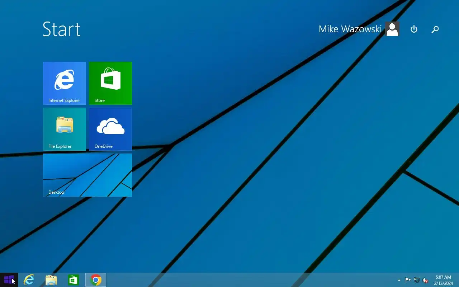Click the user avatar picture
This screenshot has width=459, height=287.
[x=392, y=29]
